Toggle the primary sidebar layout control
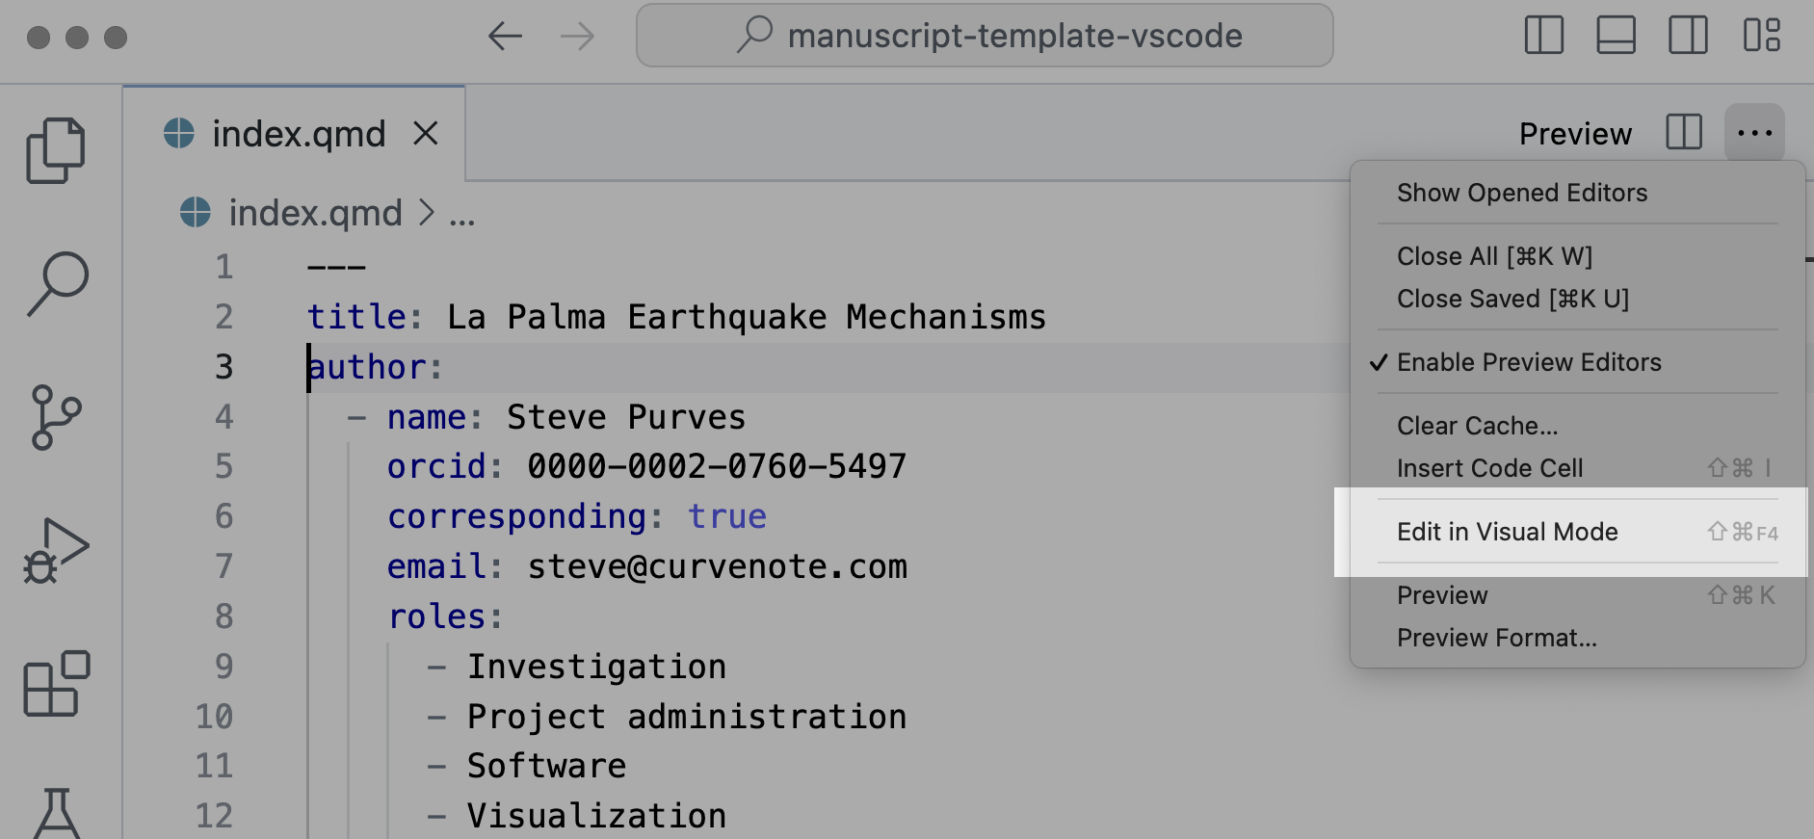This screenshot has height=839, width=1814. tap(1543, 36)
